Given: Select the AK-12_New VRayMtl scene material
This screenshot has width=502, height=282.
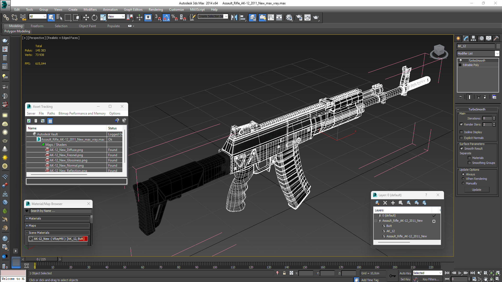Looking at the screenshot, I should (58, 239).
